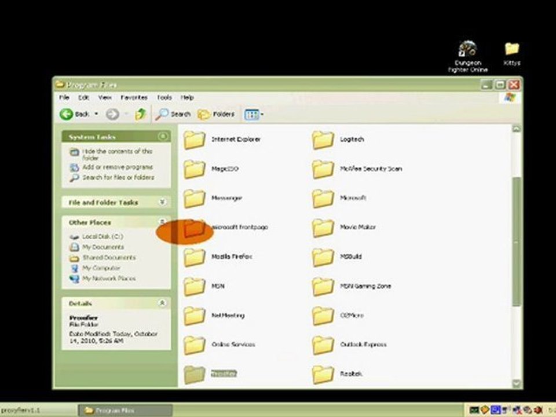Open Dungeon Fighter Online desktop shortcut

coord(467,56)
